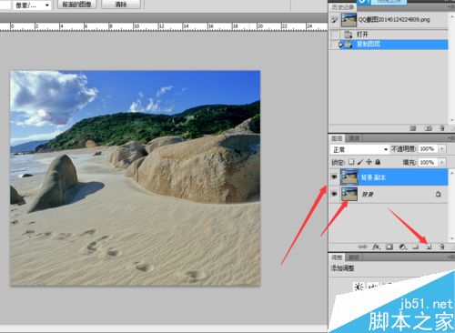Open the 正常 blend mode dropdown
Image resolution: width=455 pixels, height=333 pixels.
(x=359, y=149)
